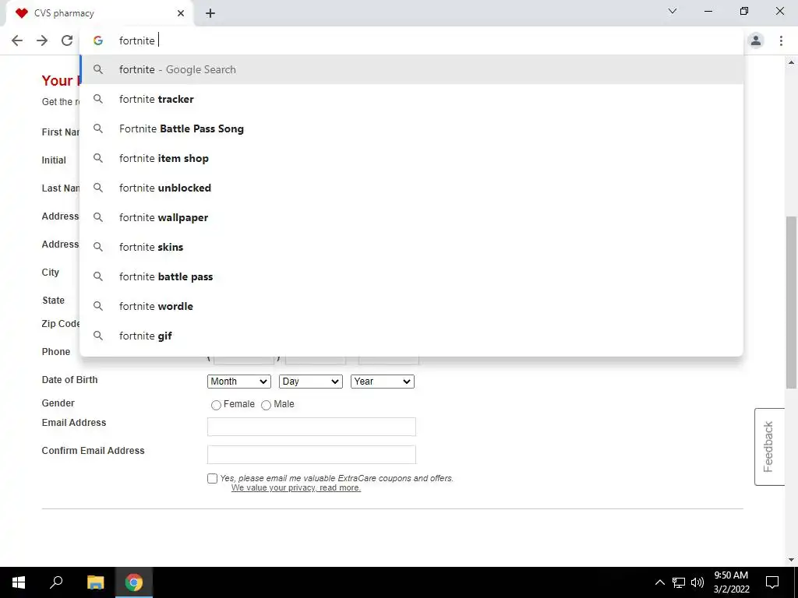Click the Google icon in address bar
The image size is (798, 598).
(98, 40)
